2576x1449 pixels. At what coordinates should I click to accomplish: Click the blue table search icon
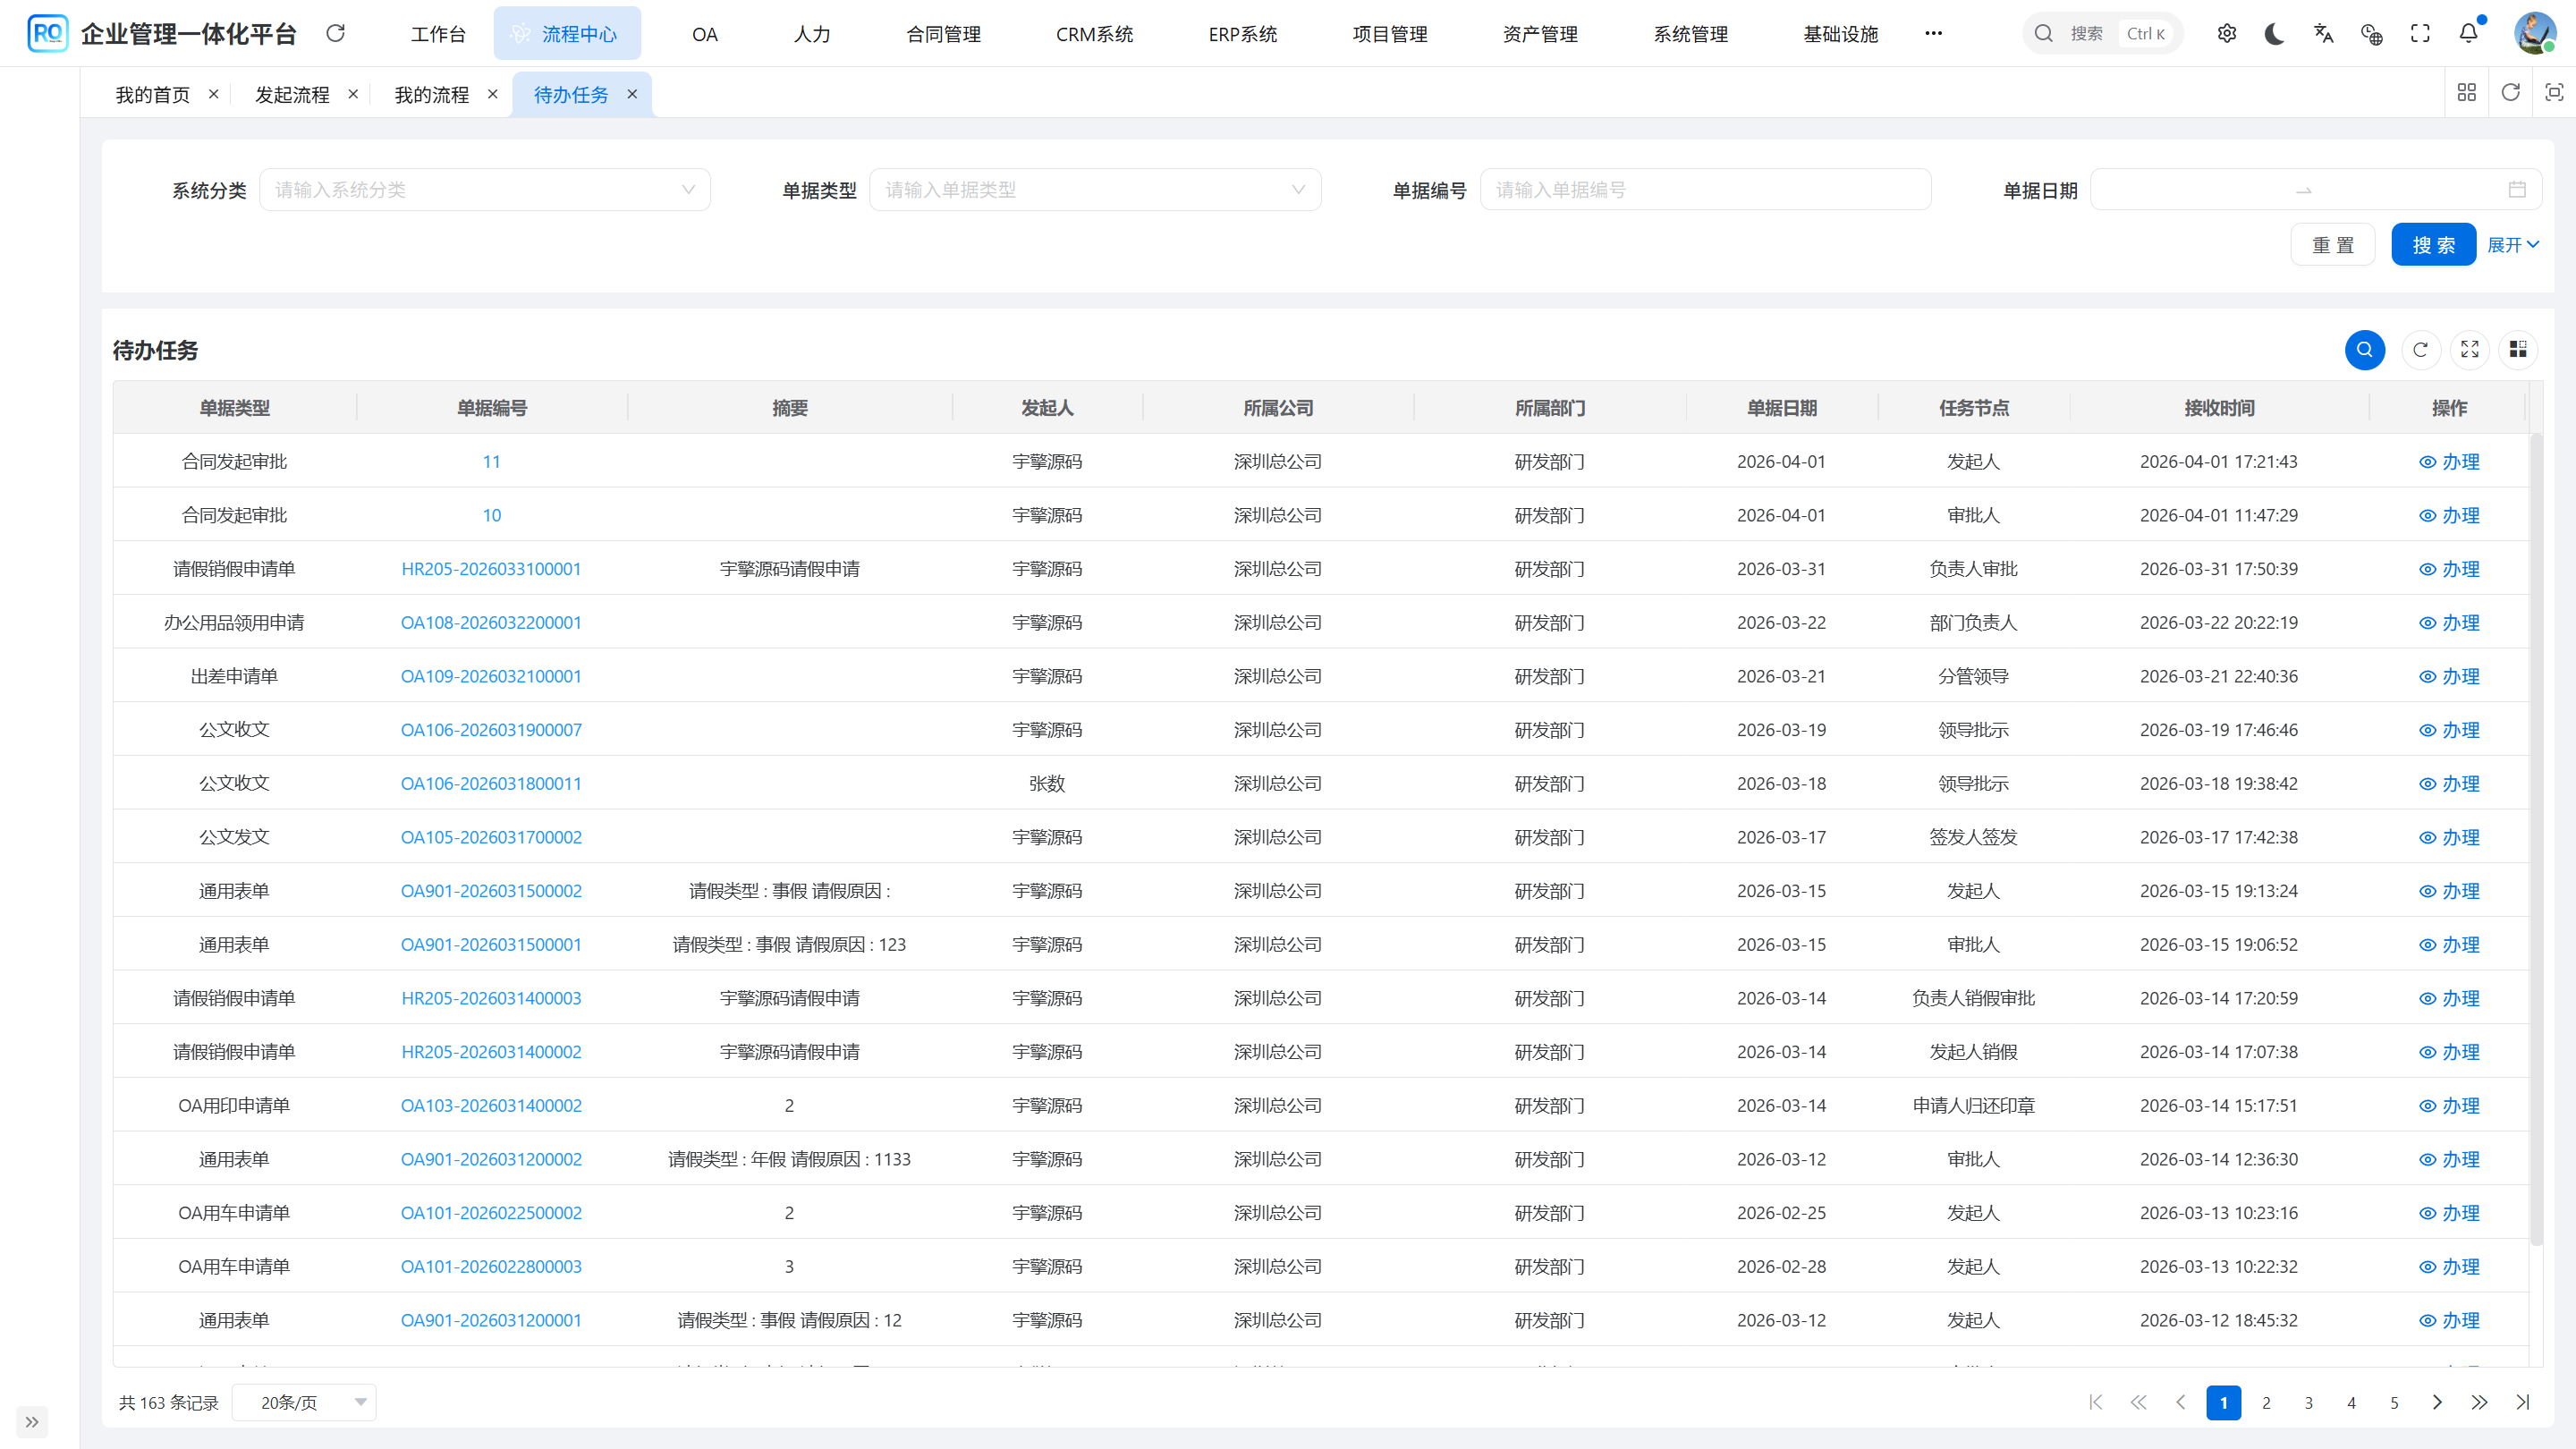pos(2364,350)
